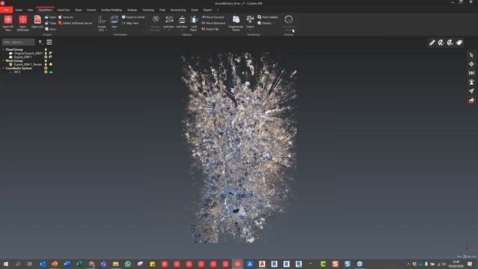Click Move Forward clipping
The image size is (478, 269).
[x=213, y=17]
